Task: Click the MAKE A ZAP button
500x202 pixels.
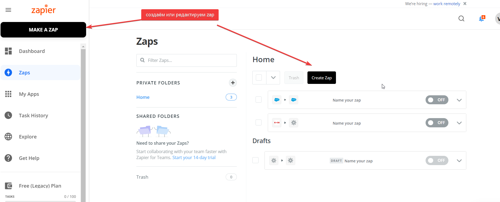Action: point(43,30)
